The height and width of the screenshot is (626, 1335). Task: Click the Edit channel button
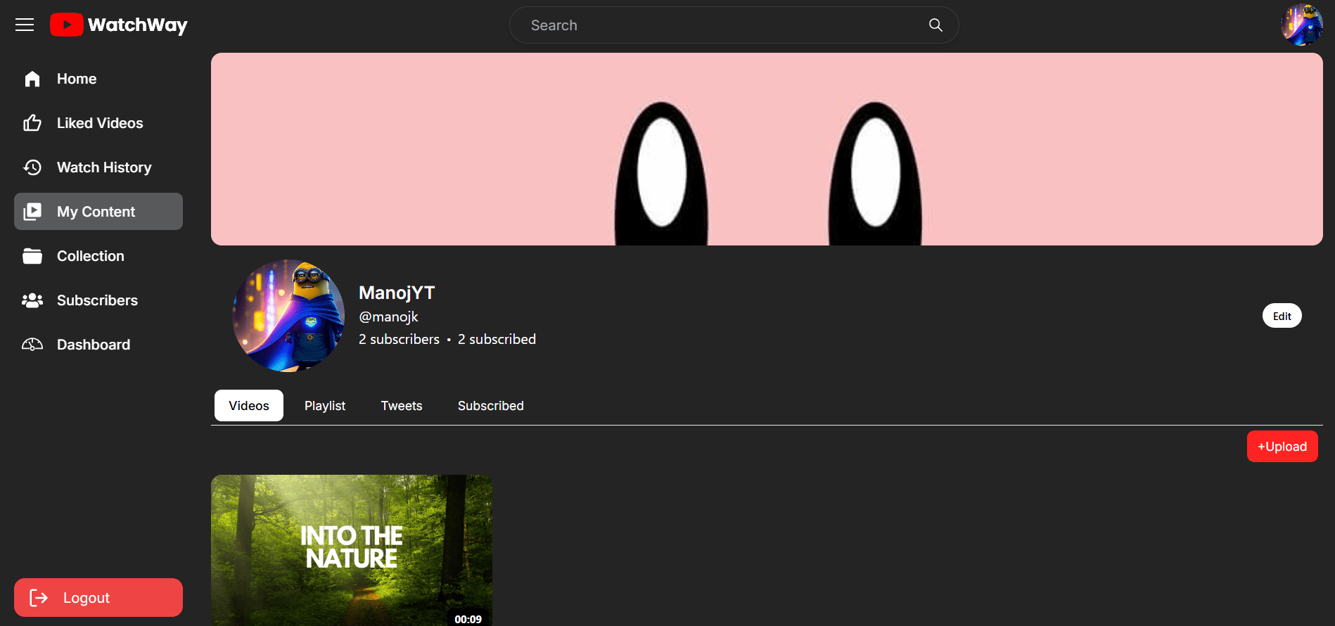1282,316
